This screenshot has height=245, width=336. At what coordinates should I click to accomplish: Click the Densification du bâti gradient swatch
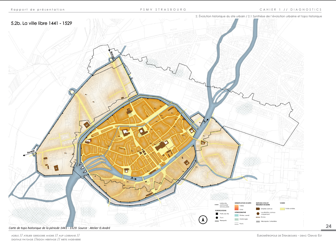(236, 207)
